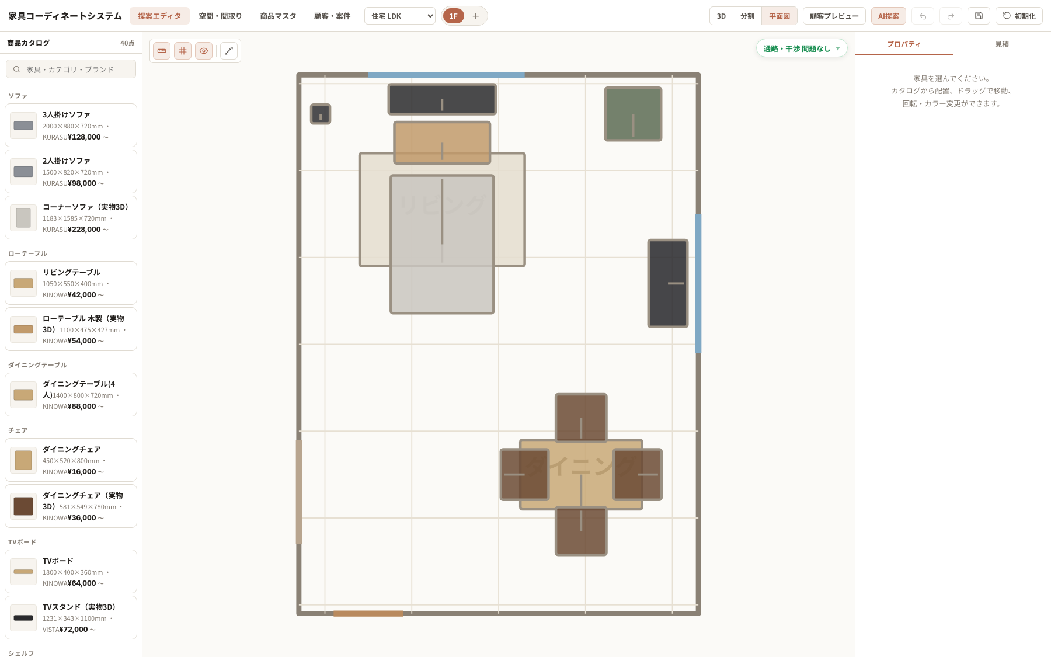Click the リビングテーブル thumbnail
The width and height of the screenshot is (1051, 657).
pos(23,283)
